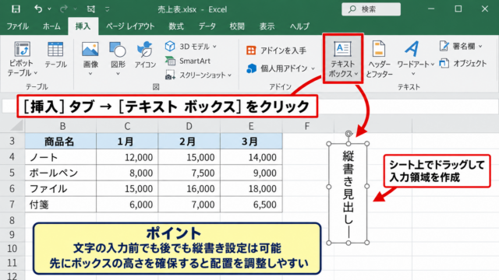Select column C header
The height and width of the screenshot is (280, 499).
pos(127,126)
